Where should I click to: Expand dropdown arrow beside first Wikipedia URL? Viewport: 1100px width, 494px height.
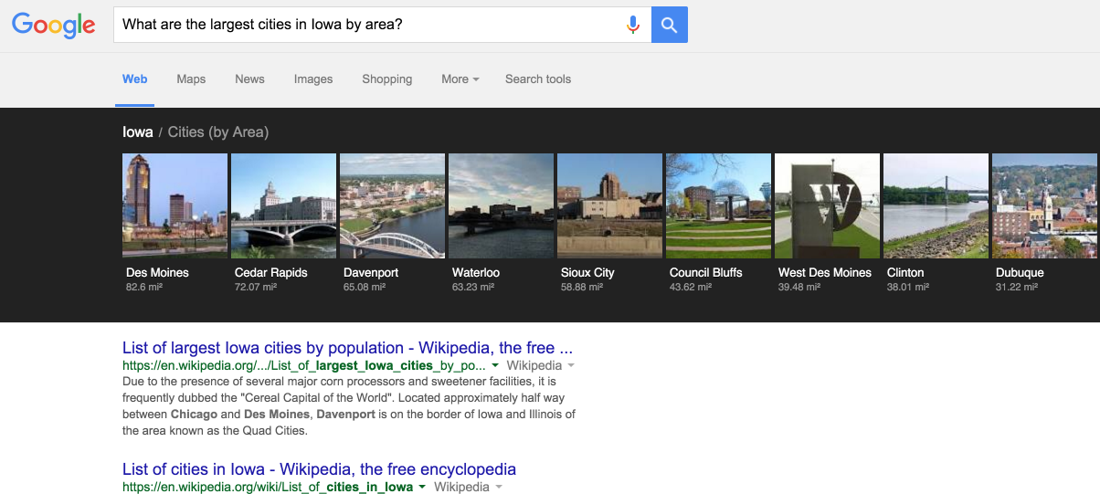coord(495,365)
